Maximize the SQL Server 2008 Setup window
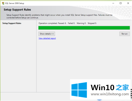 pos(121,3)
